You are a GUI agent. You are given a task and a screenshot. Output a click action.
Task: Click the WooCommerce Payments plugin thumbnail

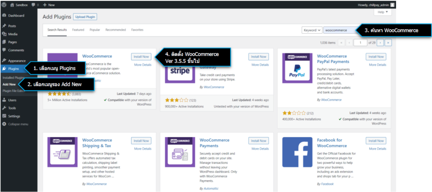click(x=180, y=152)
